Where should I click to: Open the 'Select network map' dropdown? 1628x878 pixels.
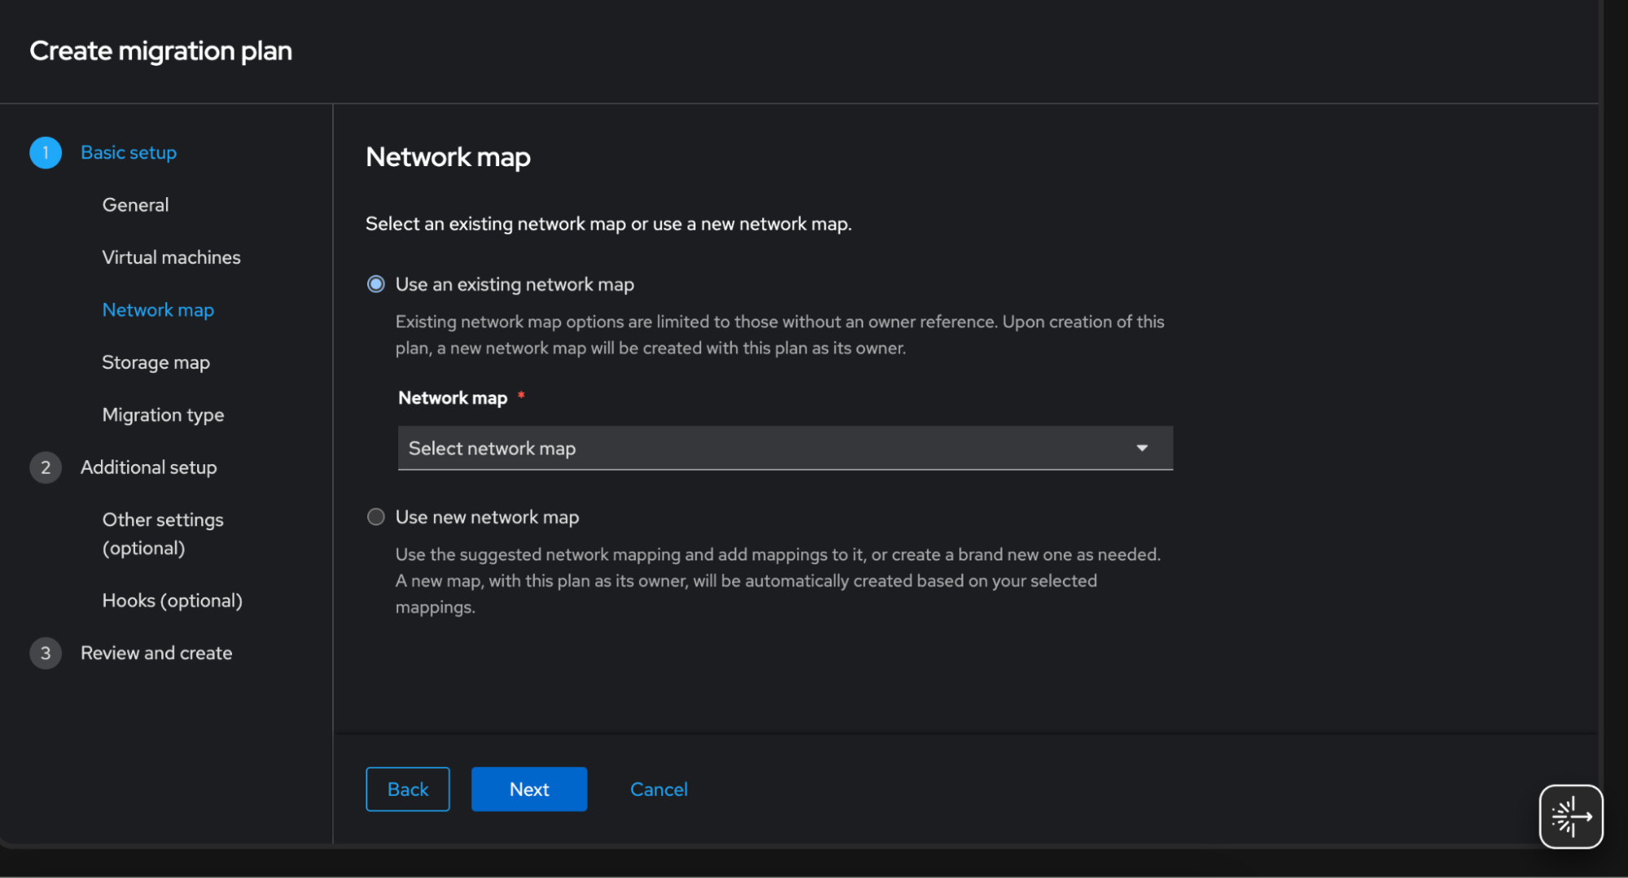tap(766, 448)
